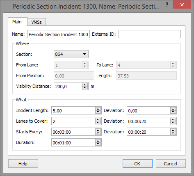The width and height of the screenshot is (194, 176).
Task: Decrease Duration value with down arrow
Action: point(98,144)
